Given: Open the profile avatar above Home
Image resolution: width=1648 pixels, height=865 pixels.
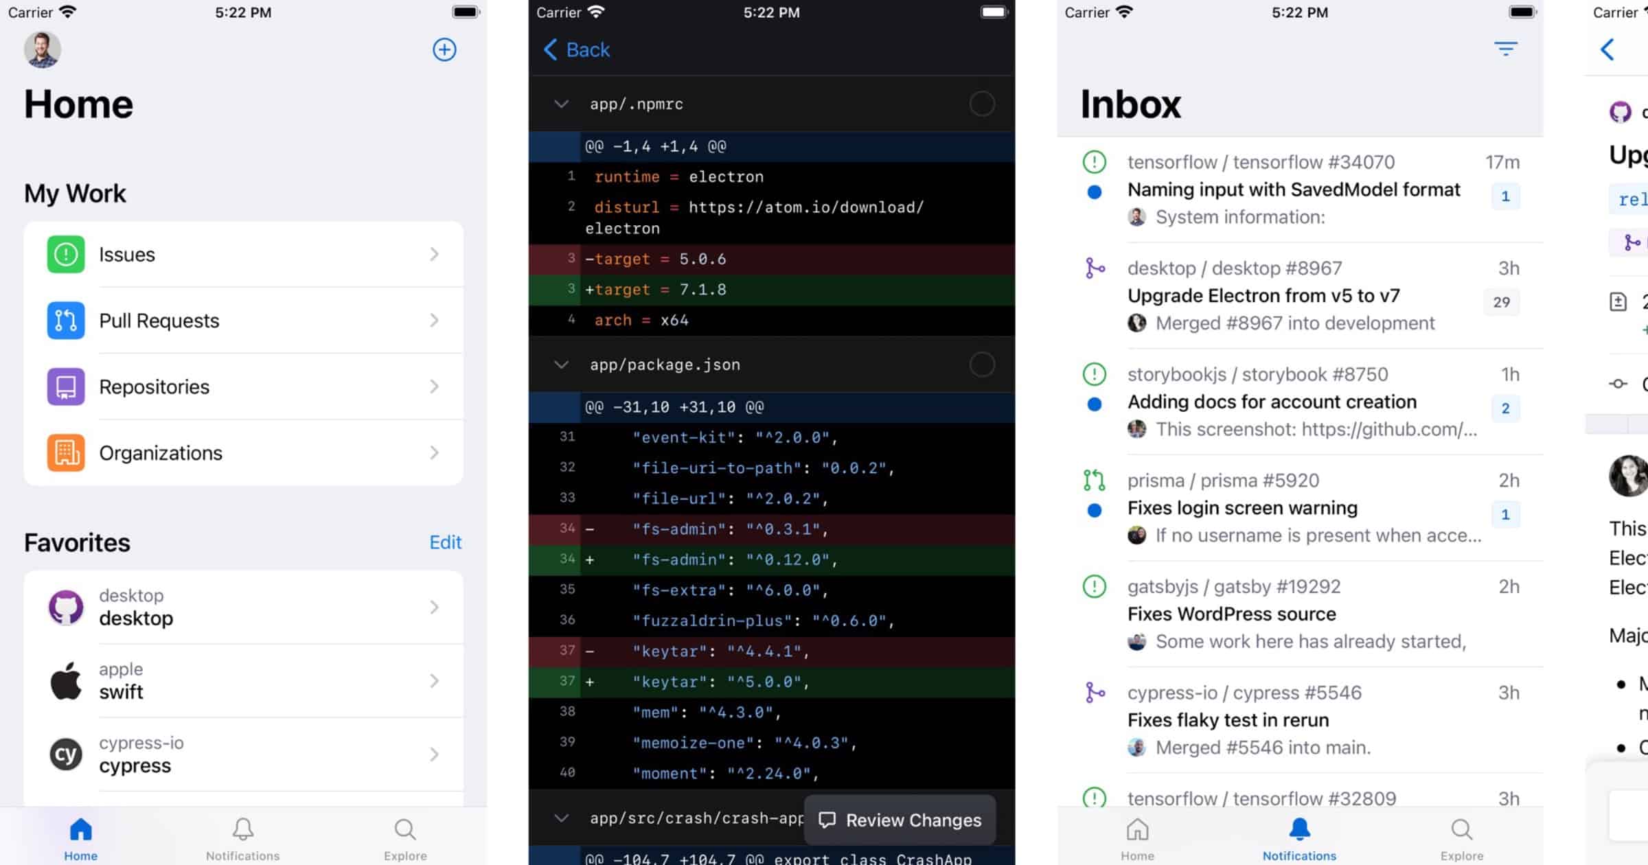Looking at the screenshot, I should [x=43, y=49].
